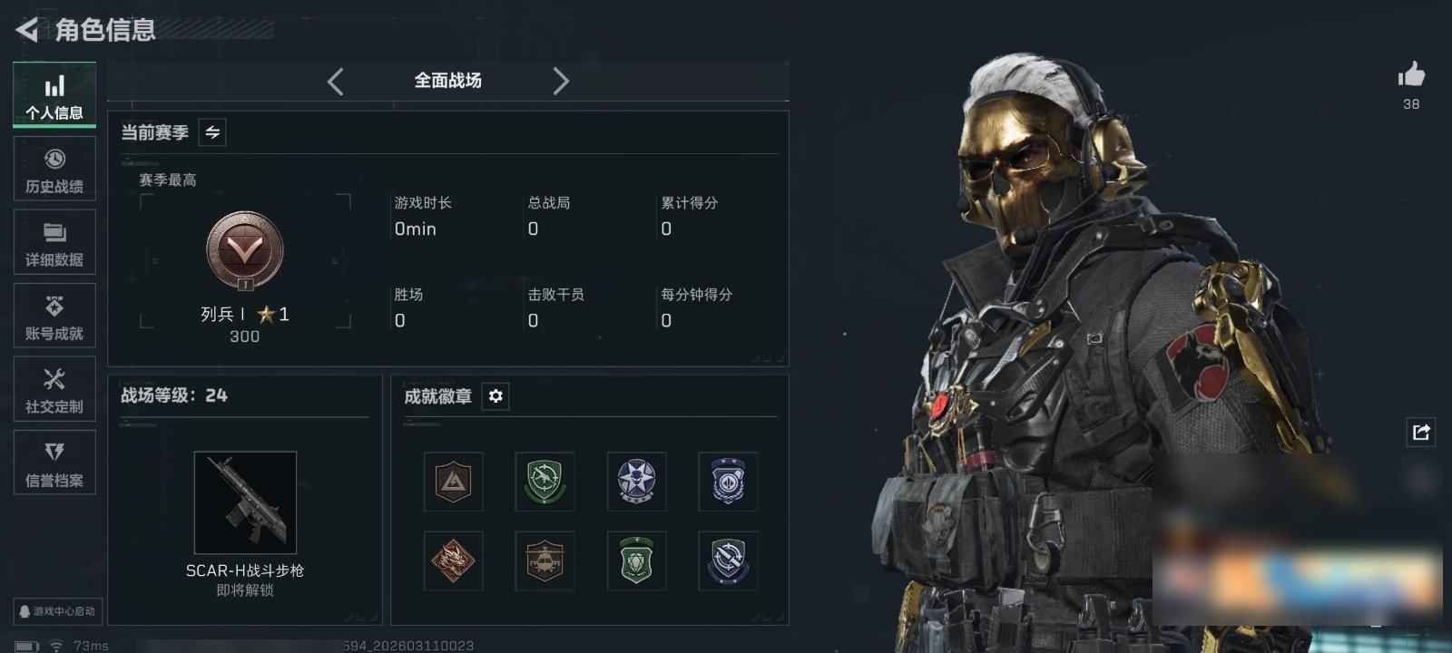
Task: Click the 全面战场 mode title
Action: tap(448, 81)
